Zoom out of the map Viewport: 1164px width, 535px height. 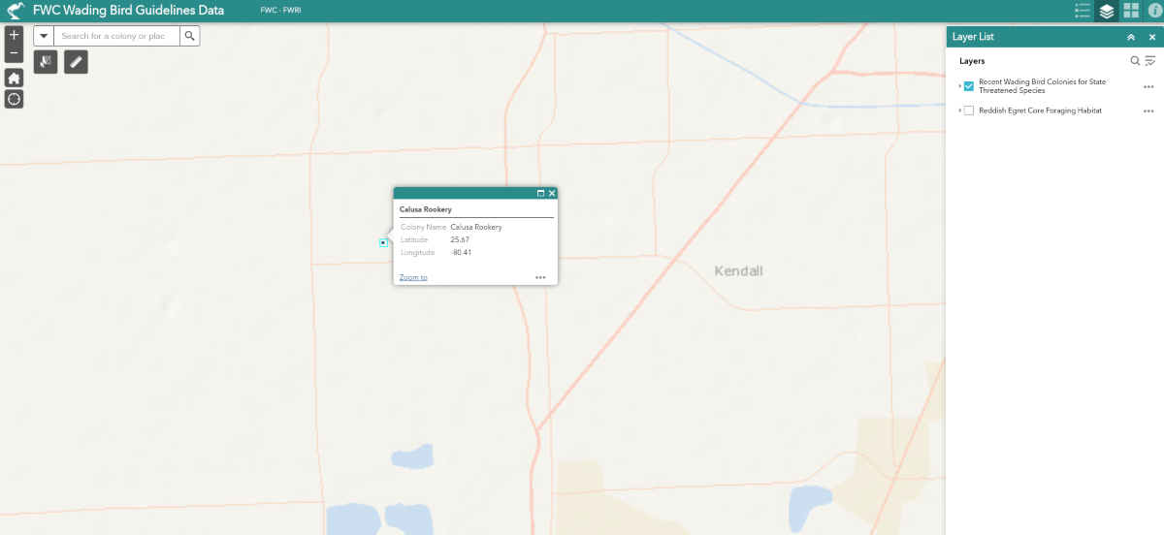pyautogui.click(x=14, y=53)
